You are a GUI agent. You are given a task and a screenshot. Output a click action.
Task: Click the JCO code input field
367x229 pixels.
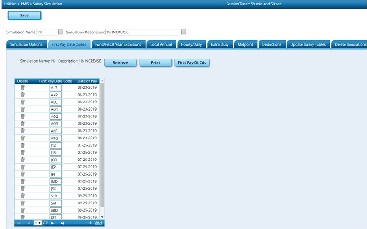click(x=56, y=160)
